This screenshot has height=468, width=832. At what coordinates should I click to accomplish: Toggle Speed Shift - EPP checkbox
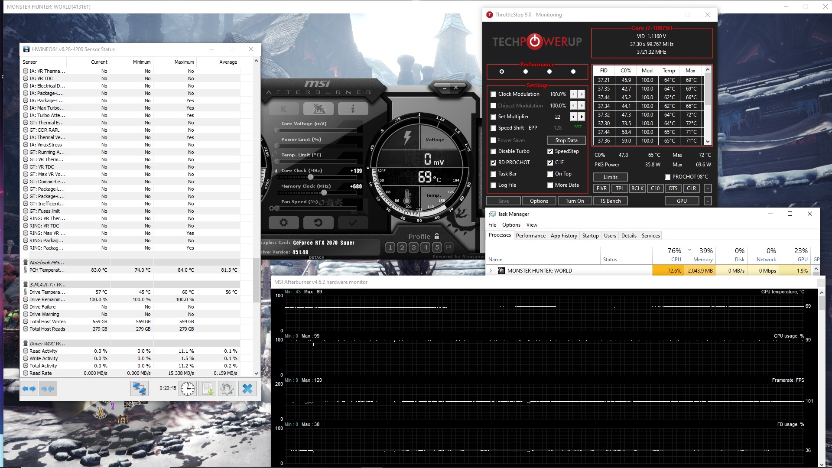[x=493, y=128]
